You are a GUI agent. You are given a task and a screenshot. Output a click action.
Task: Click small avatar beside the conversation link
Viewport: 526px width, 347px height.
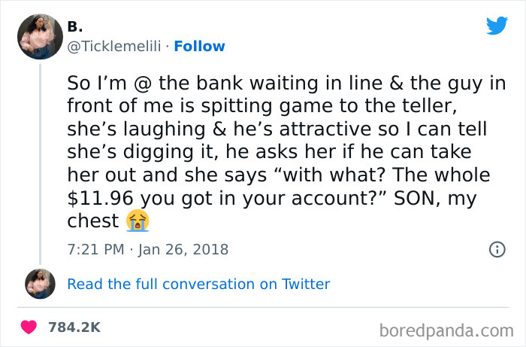40,284
